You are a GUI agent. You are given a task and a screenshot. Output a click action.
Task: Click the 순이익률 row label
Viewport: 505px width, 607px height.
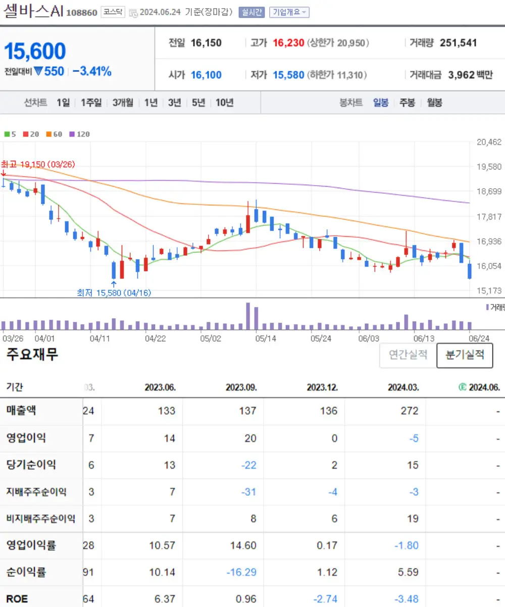pyautogui.click(x=26, y=573)
